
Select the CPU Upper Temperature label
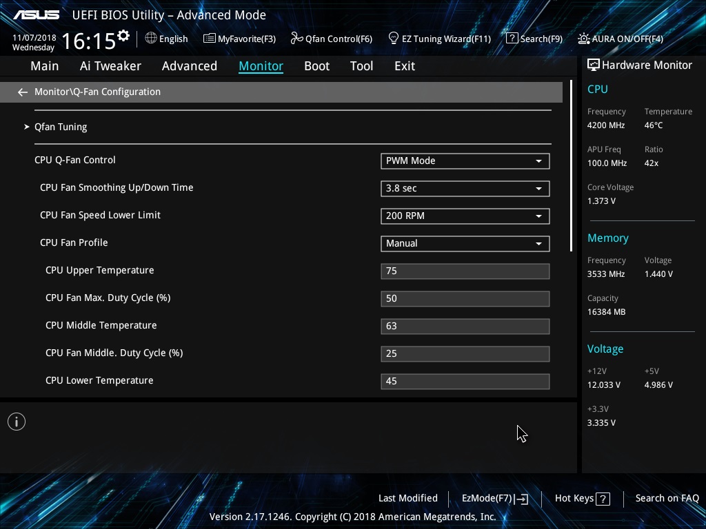point(99,270)
